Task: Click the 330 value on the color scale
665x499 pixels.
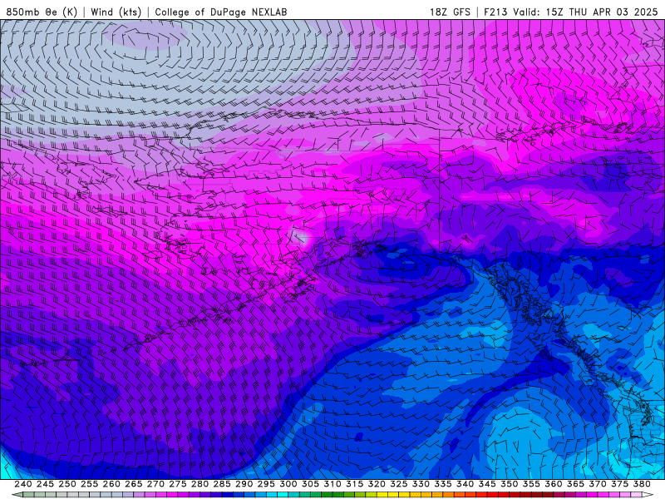Action: [x=421, y=484]
